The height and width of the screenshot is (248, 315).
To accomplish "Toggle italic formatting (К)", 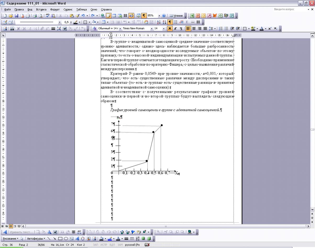I will pyautogui.click(x=175, y=29).
